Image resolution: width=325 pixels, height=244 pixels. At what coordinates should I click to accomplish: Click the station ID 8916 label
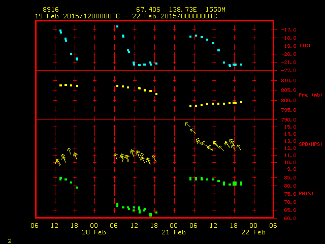(x=50, y=10)
